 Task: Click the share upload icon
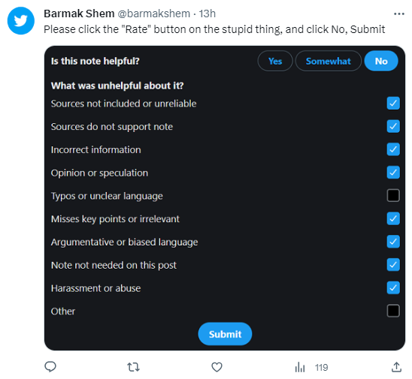click(x=396, y=367)
